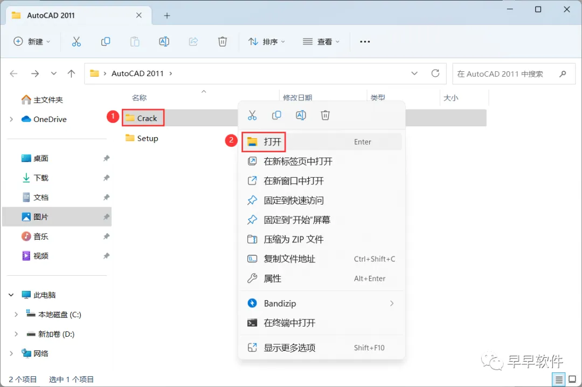Select the Crack folder
The width and height of the screenshot is (582, 387).
[147, 118]
